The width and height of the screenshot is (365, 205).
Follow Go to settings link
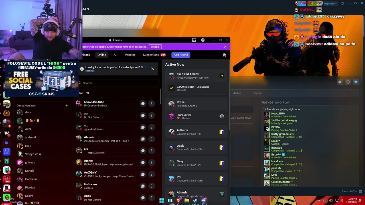pos(116,69)
